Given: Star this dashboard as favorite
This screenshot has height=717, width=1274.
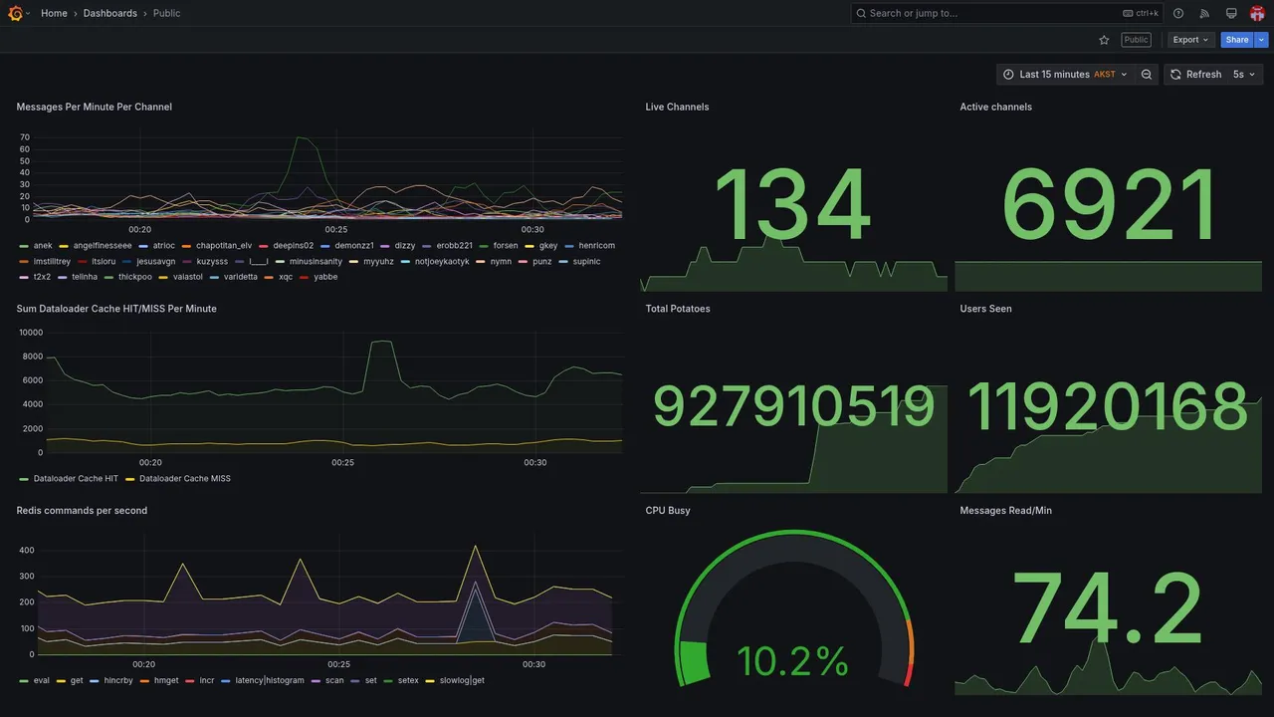Looking at the screenshot, I should [1104, 40].
